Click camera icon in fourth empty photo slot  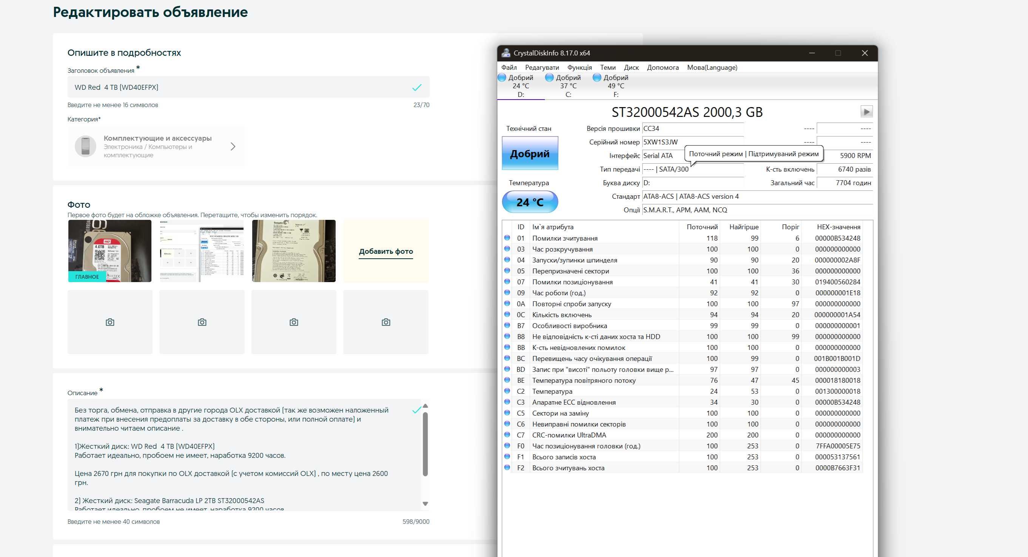coord(385,322)
